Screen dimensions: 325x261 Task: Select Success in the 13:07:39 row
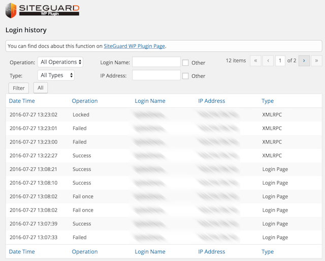coord(82,224)
